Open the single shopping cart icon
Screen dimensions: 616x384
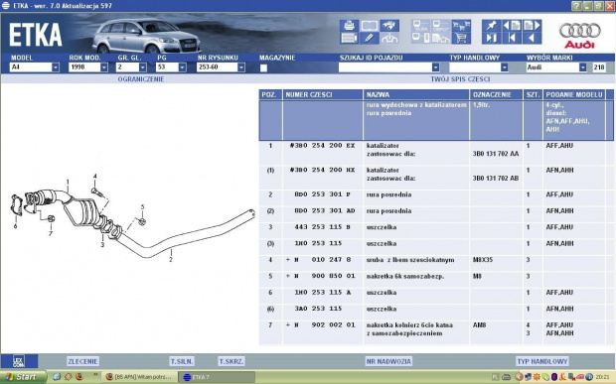(461, 38)
